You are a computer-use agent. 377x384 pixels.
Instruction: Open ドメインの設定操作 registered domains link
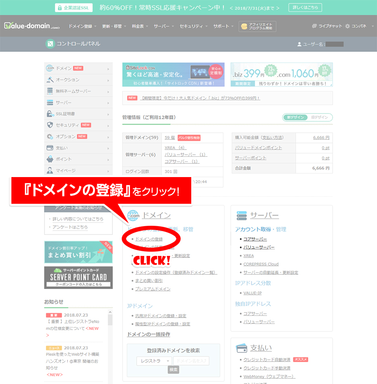(x=176, y=272)
